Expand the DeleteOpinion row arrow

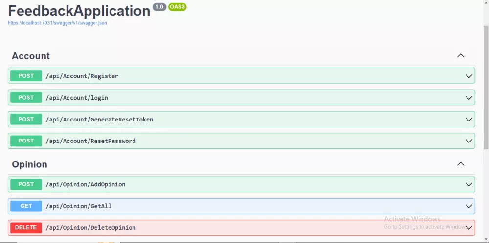click(x=469, y=228)
